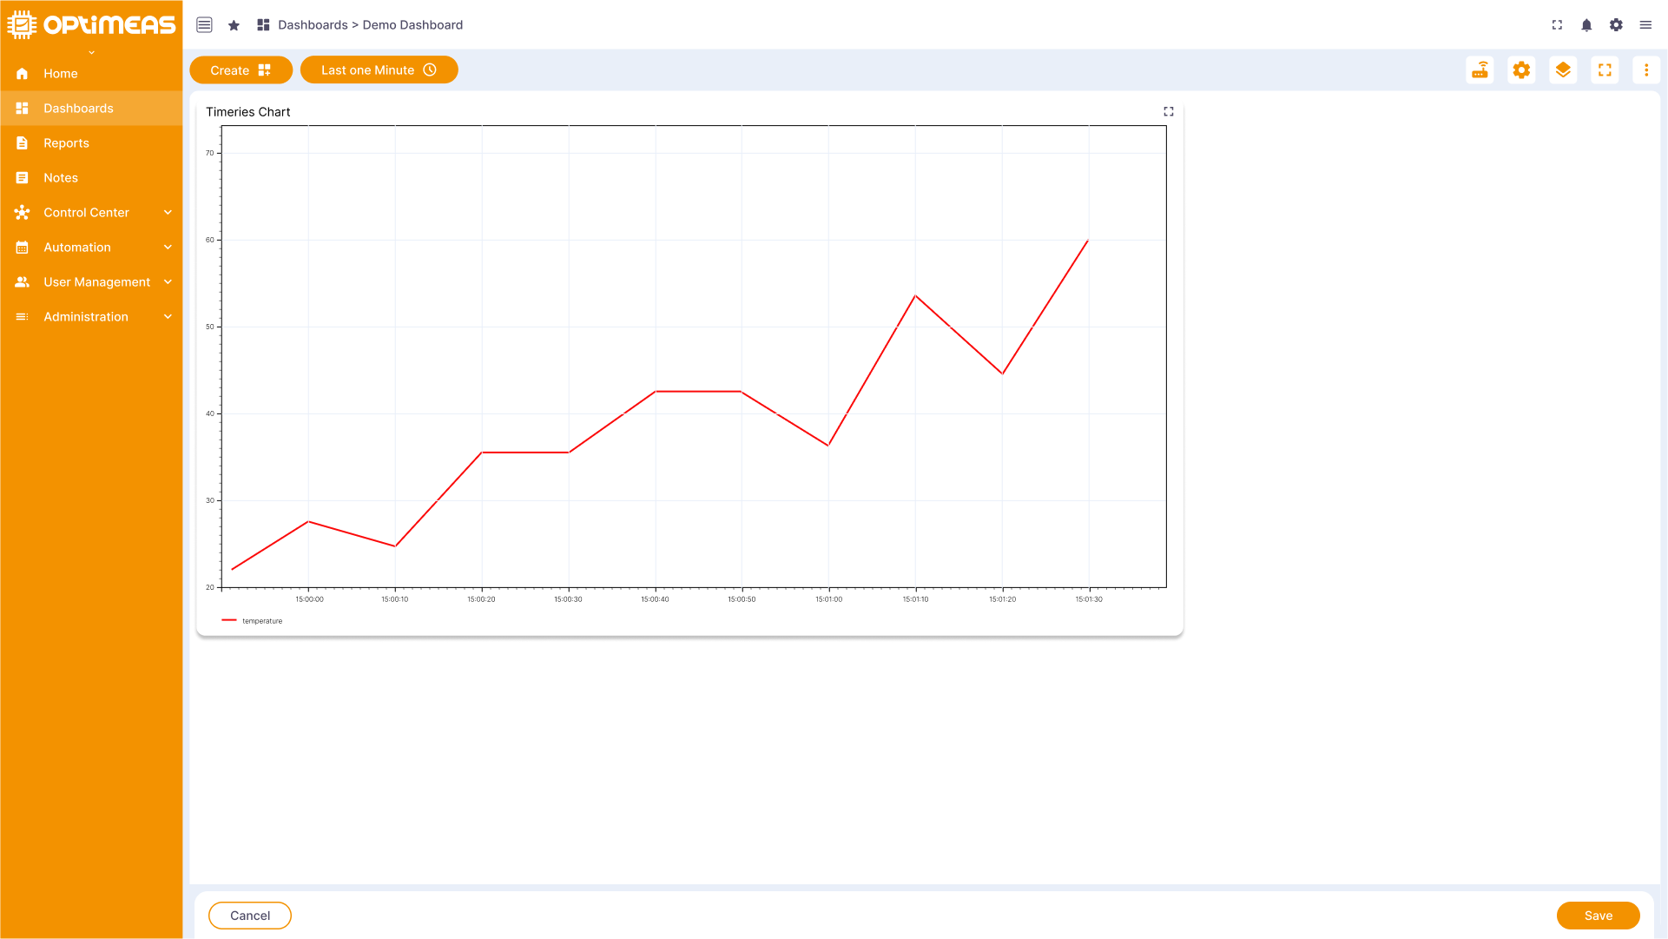1668x939 pixels.
Task: Click the Dashboards sidebar icon
Action: click(x=23, y=109)
